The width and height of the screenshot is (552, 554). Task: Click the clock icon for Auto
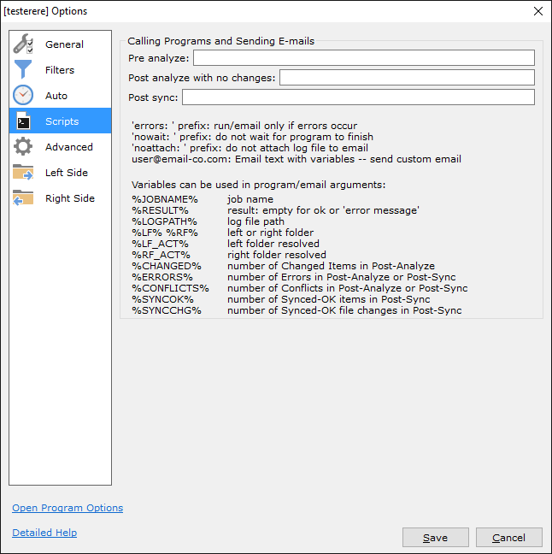(x=23, y=96)
